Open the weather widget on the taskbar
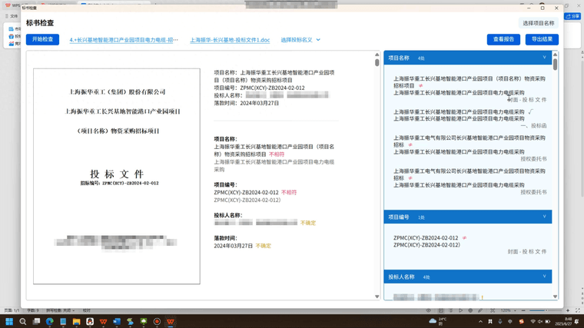Viewport: 584px width, 328px height. (438, 321)
